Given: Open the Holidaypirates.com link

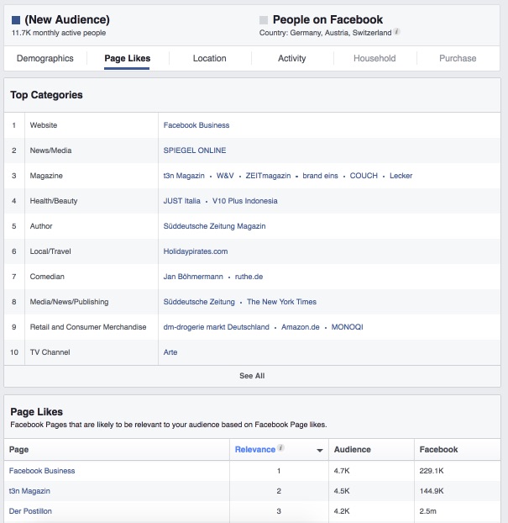Looking at the screenshot, I should tap(196, 251).
